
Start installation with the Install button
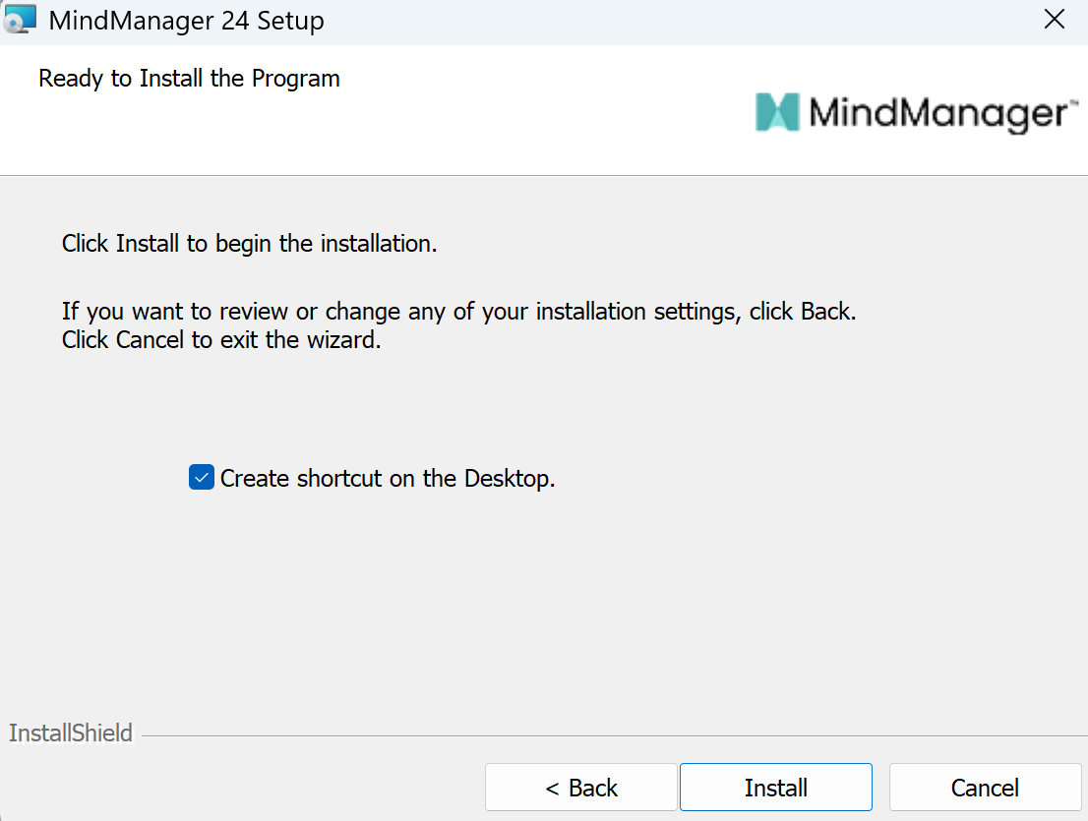[775, 788]
